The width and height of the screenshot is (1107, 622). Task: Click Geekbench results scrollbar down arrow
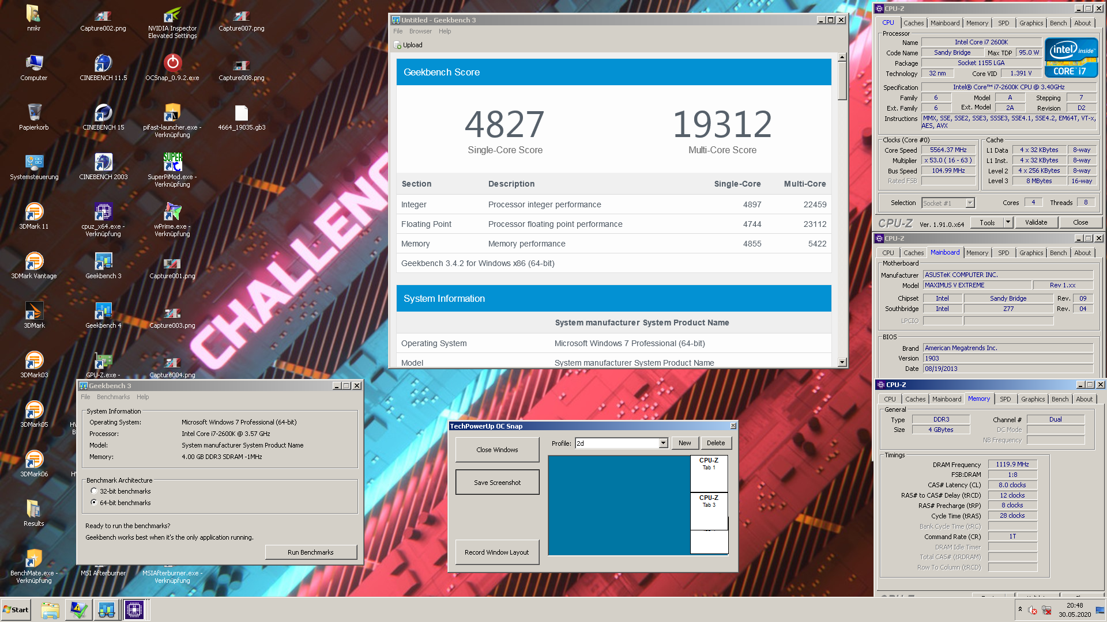(842, 362)
